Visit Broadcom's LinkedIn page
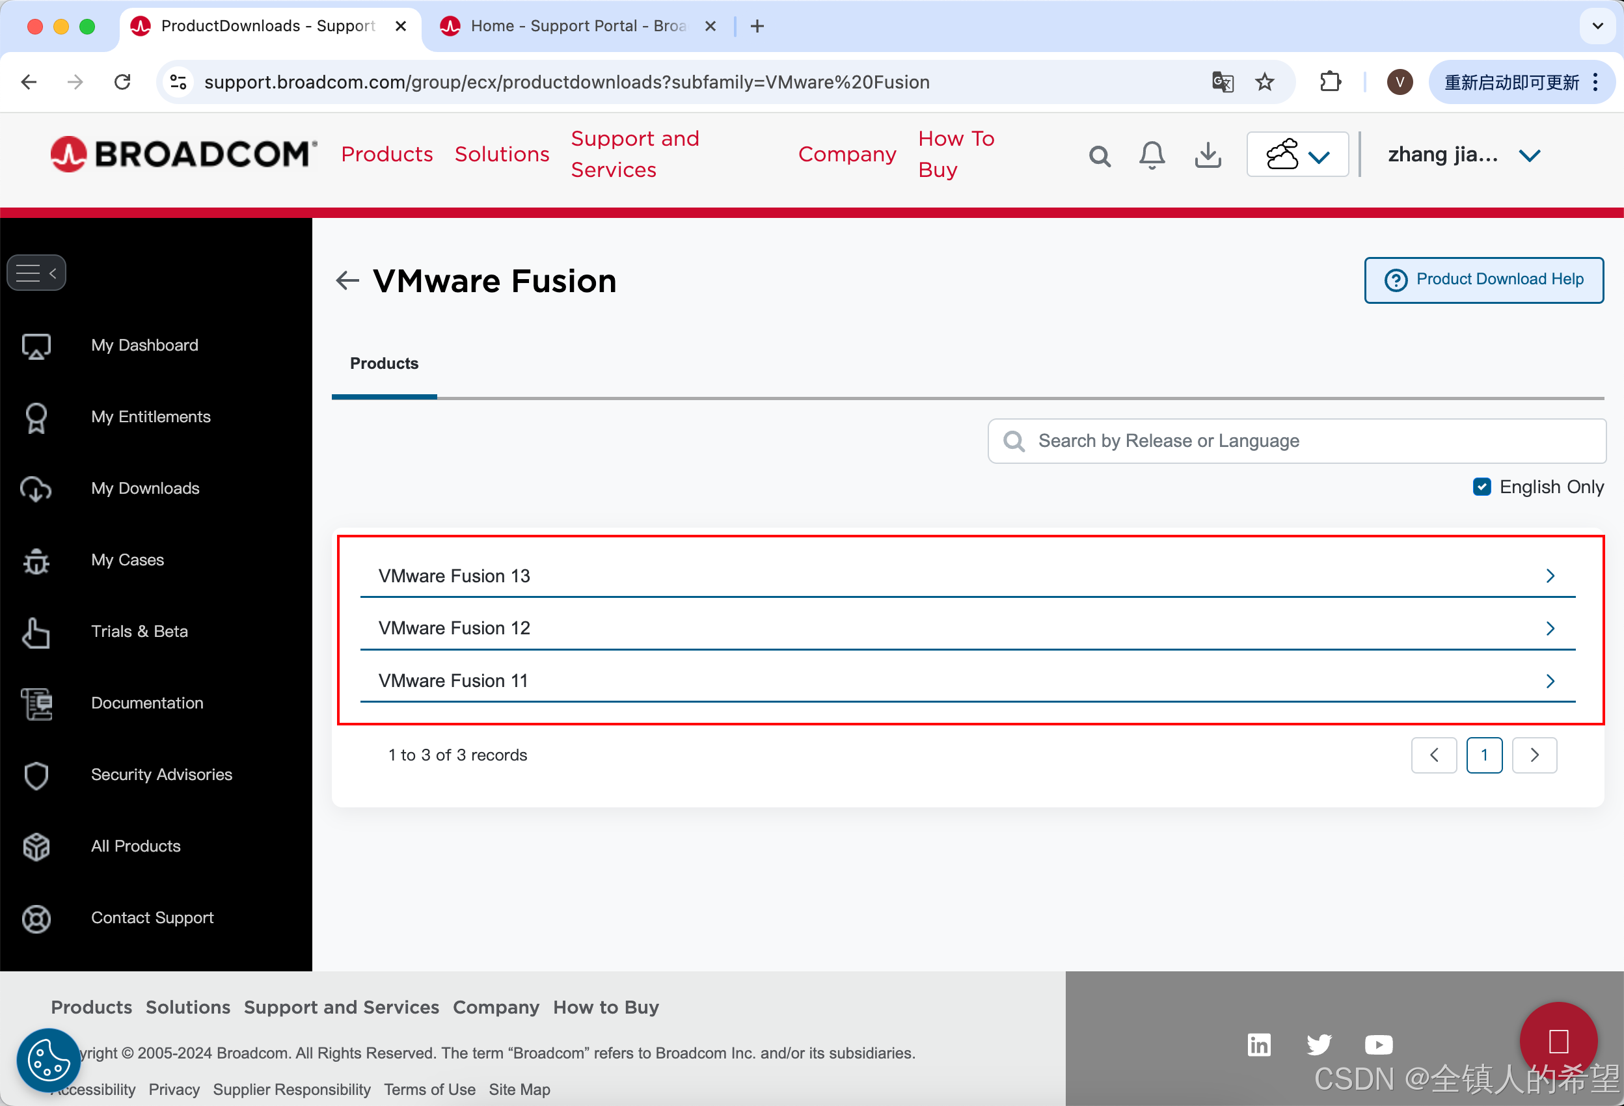Screen dimensions: 1624x1106 pyautogui.click(x=1258, y=1044)
